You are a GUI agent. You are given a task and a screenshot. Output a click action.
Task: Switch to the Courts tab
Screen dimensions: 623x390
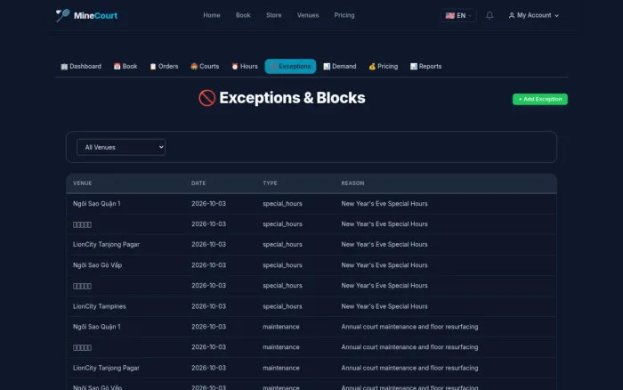[x=205, y=67]
